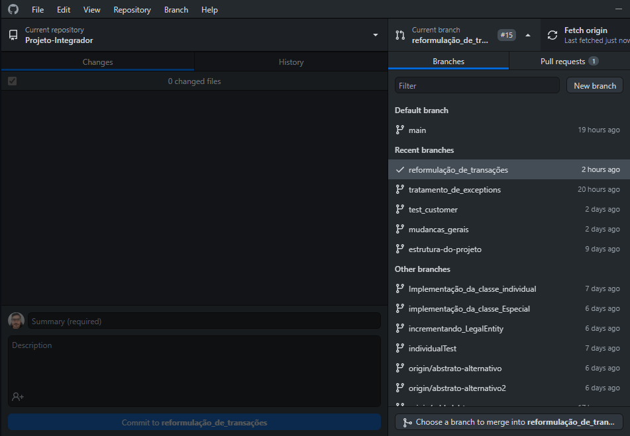Click the GitHub logo icon
630x436 pixels.
pos(12,9)
